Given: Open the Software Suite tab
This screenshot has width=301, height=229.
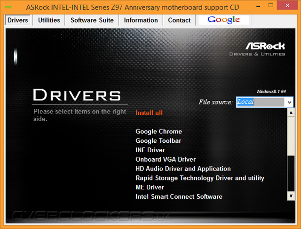Looking at the screenshot, I should pyautogui.click(x=92, y=20).
